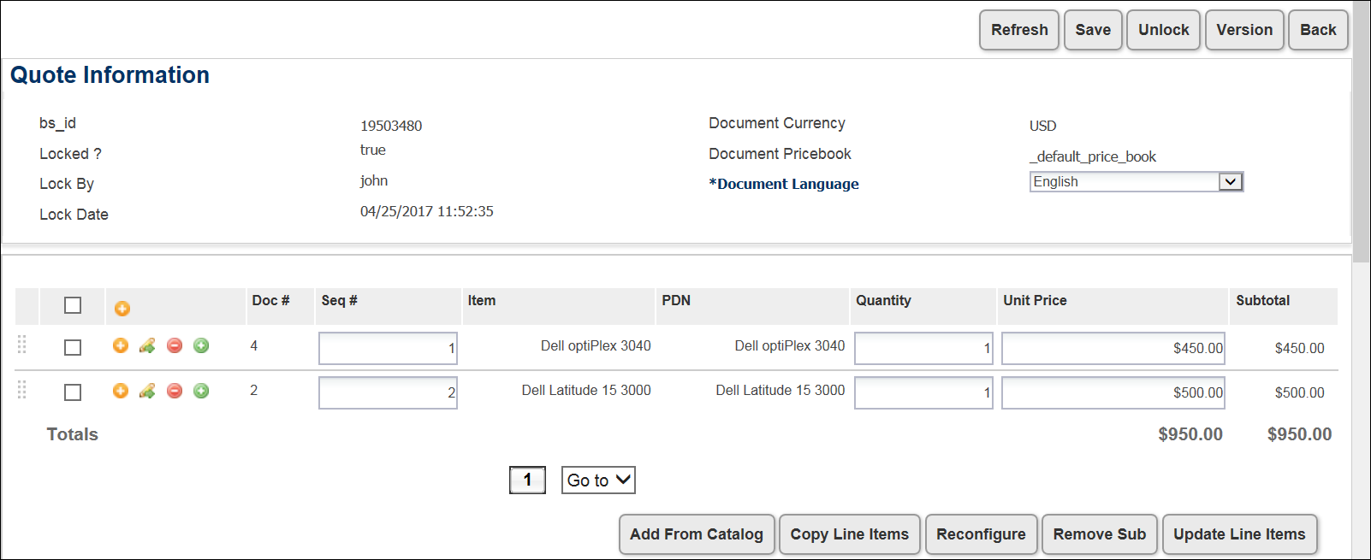Image resolution: width=1371 pixels, height=560 pixels.
Task: Click the green plus icon on Dell optiPlex row
Action: click(x=201, y=345)
